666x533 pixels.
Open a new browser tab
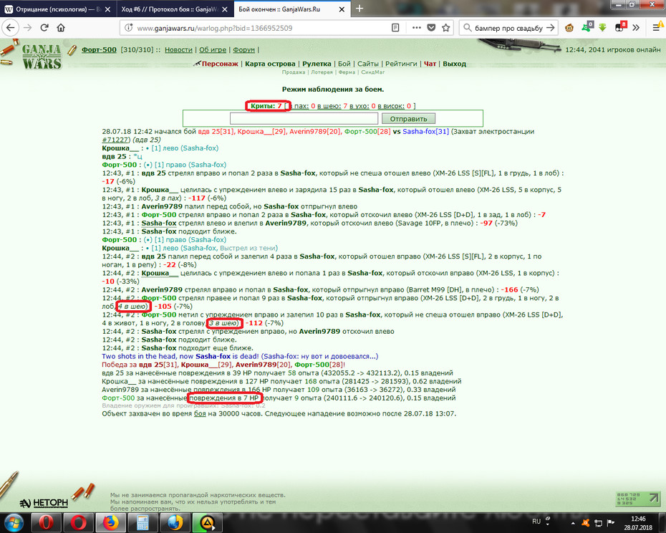[359, 9]
